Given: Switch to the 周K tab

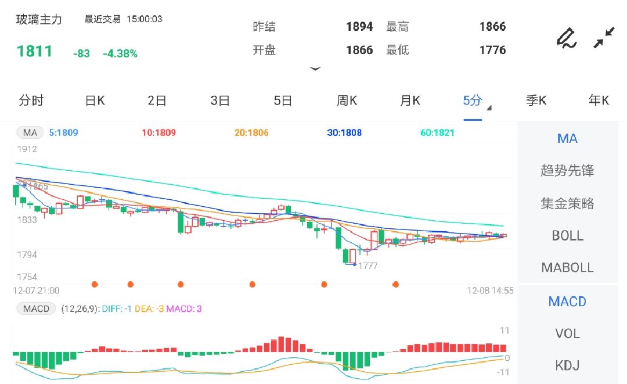Looking at the screenshot, I should 347,100.
